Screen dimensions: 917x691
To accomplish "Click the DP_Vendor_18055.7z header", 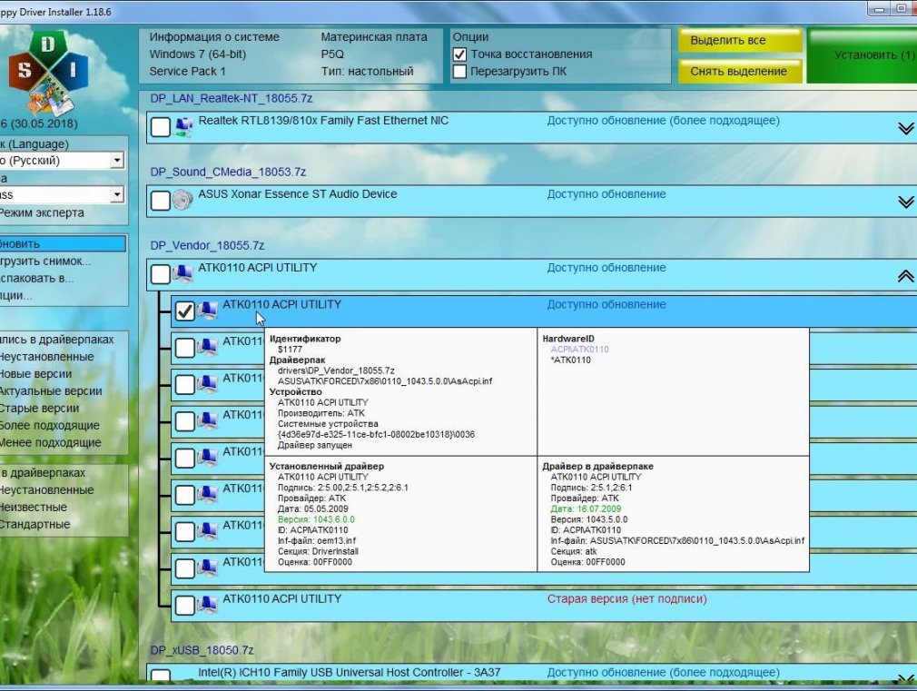I will coord(207,246).
